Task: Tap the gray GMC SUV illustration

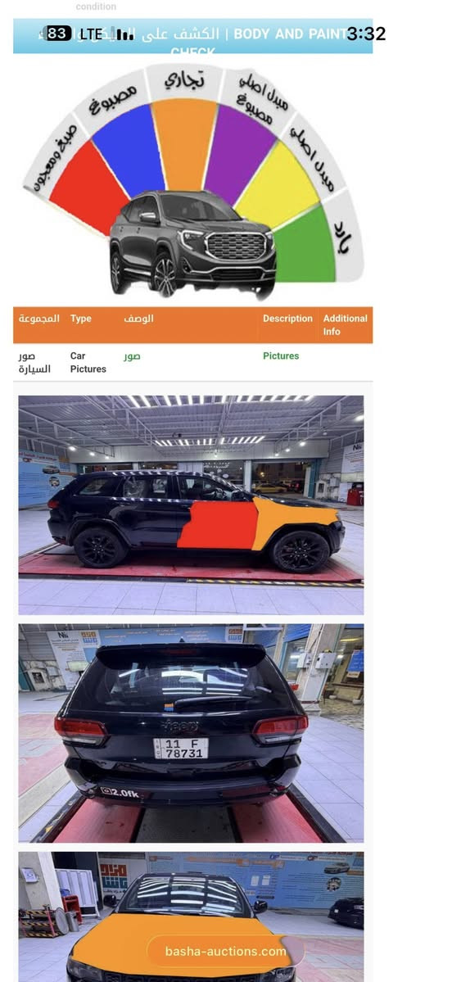Action: (x=192, y=243)
